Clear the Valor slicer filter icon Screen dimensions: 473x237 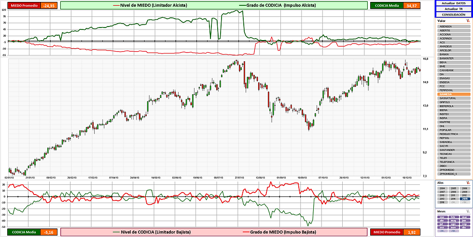[468, 21]
